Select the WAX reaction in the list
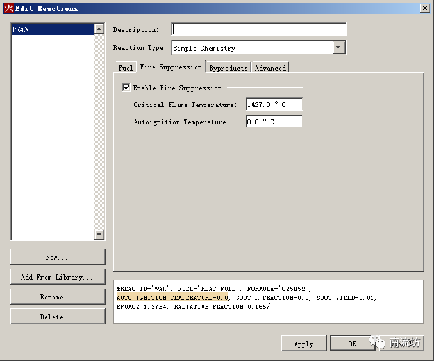This screenshot has width=434, height=361. click(x=53, y=29)
